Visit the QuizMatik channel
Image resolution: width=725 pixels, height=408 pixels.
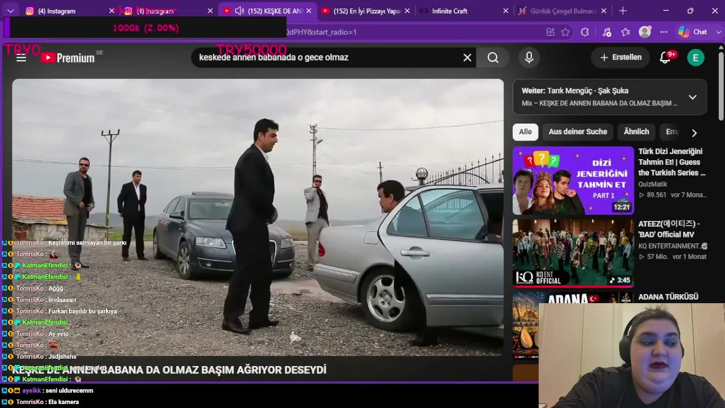(652, 184)
